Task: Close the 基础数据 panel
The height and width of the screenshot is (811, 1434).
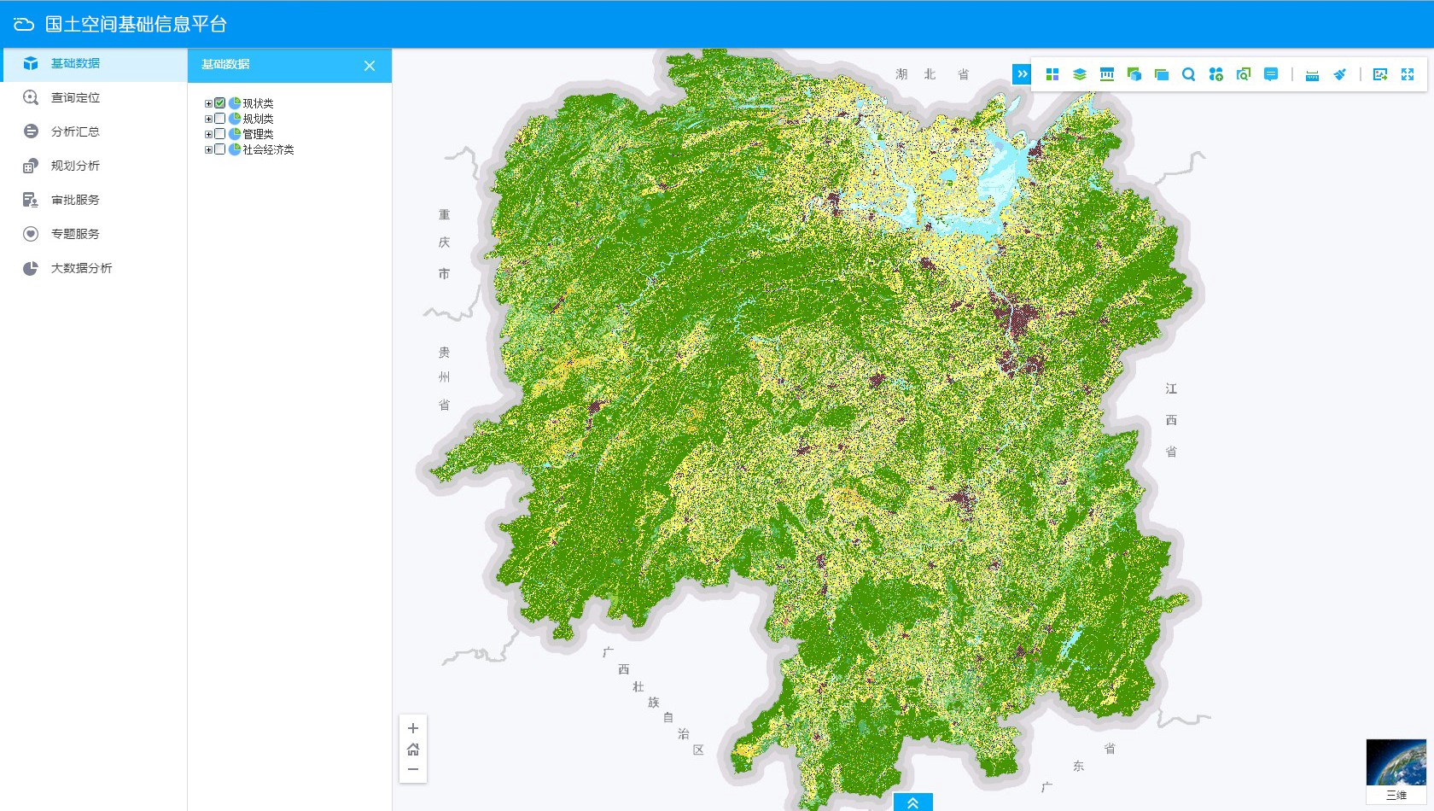Action: pyautogui.click(x=370, y=66)
